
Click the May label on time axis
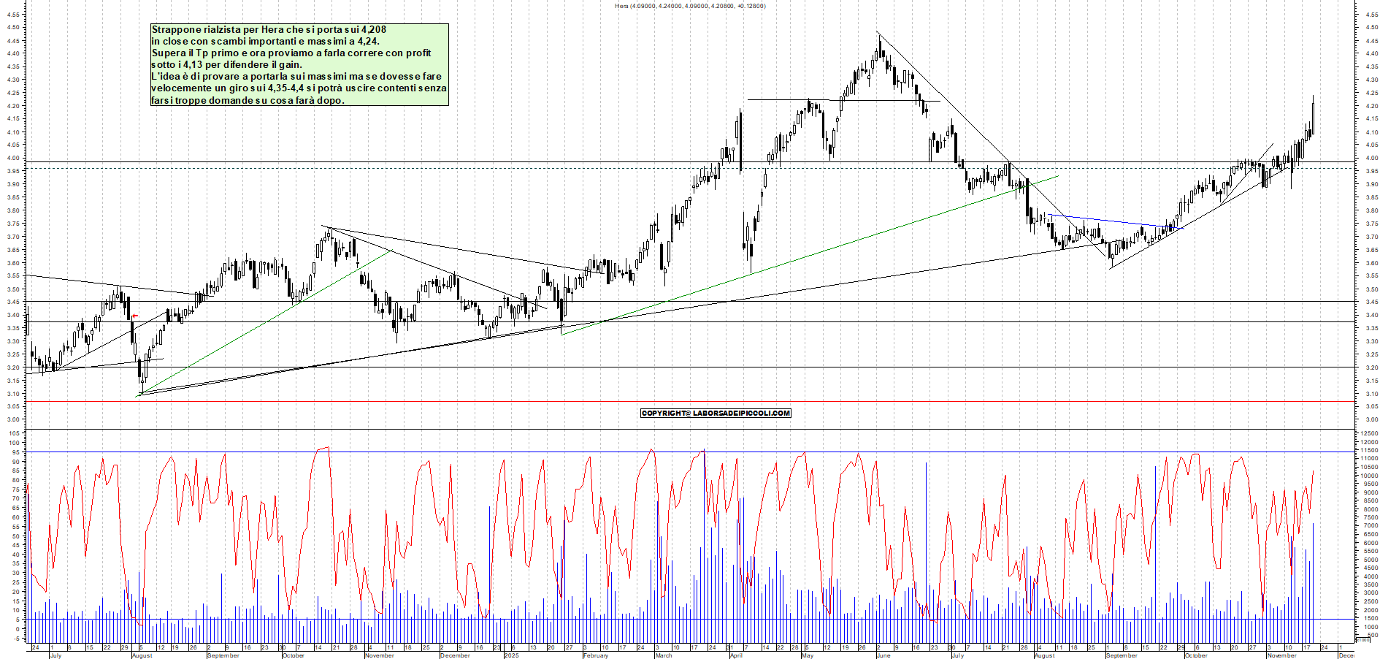807,655
